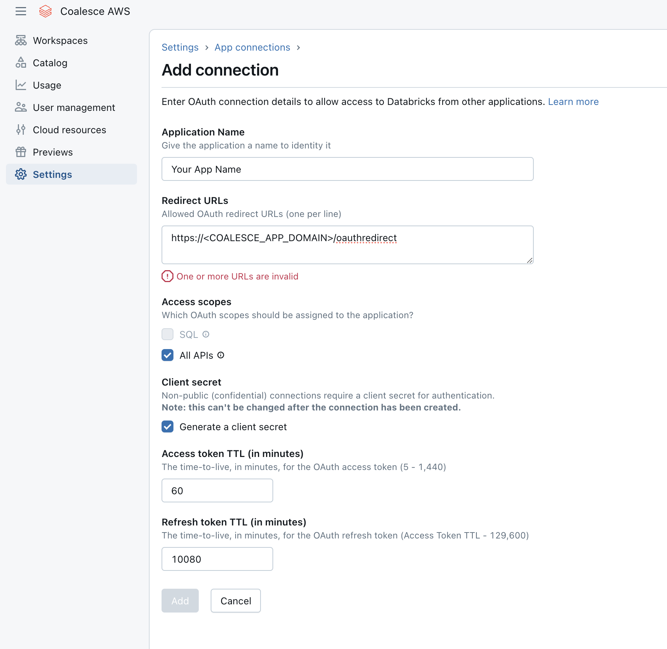This screenshot has height=649, width=667.
Task: Select Settings in the sidebar
Action: click(71, 174)
